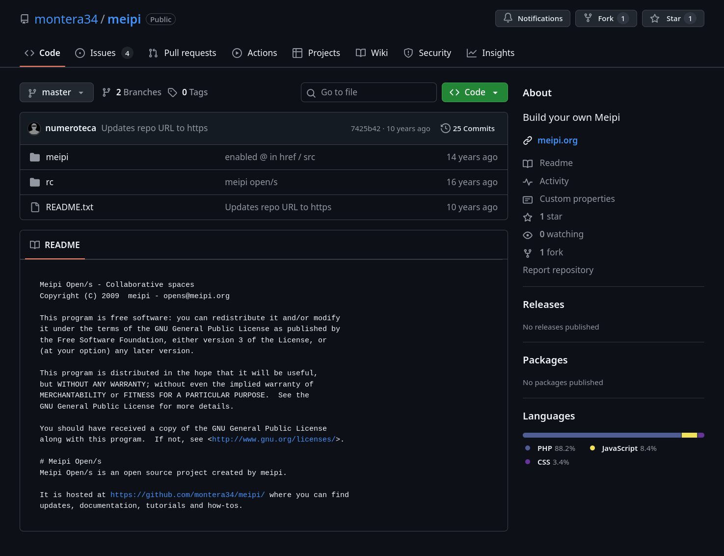Image resolution: width=724 pixels, height=556 pixels.
Task: Click the yellow JavaScript language bar segment
Action: pos(690,435)
